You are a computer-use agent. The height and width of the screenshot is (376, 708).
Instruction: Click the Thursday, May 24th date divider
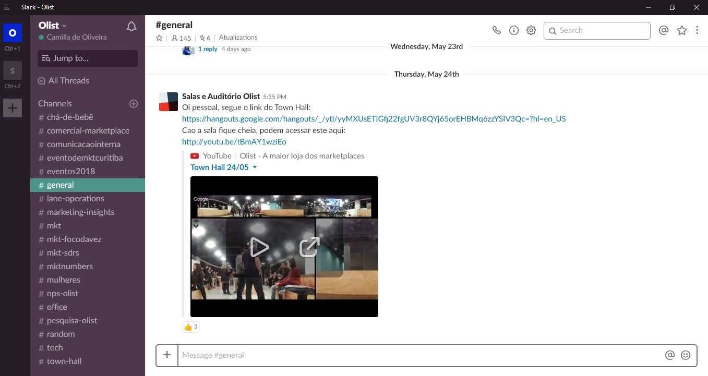pyautogui.click(x=426, y=74)
